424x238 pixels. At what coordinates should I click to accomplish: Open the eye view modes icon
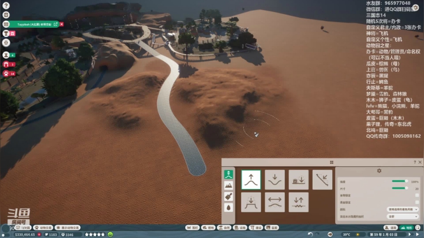tap(6, 42)
